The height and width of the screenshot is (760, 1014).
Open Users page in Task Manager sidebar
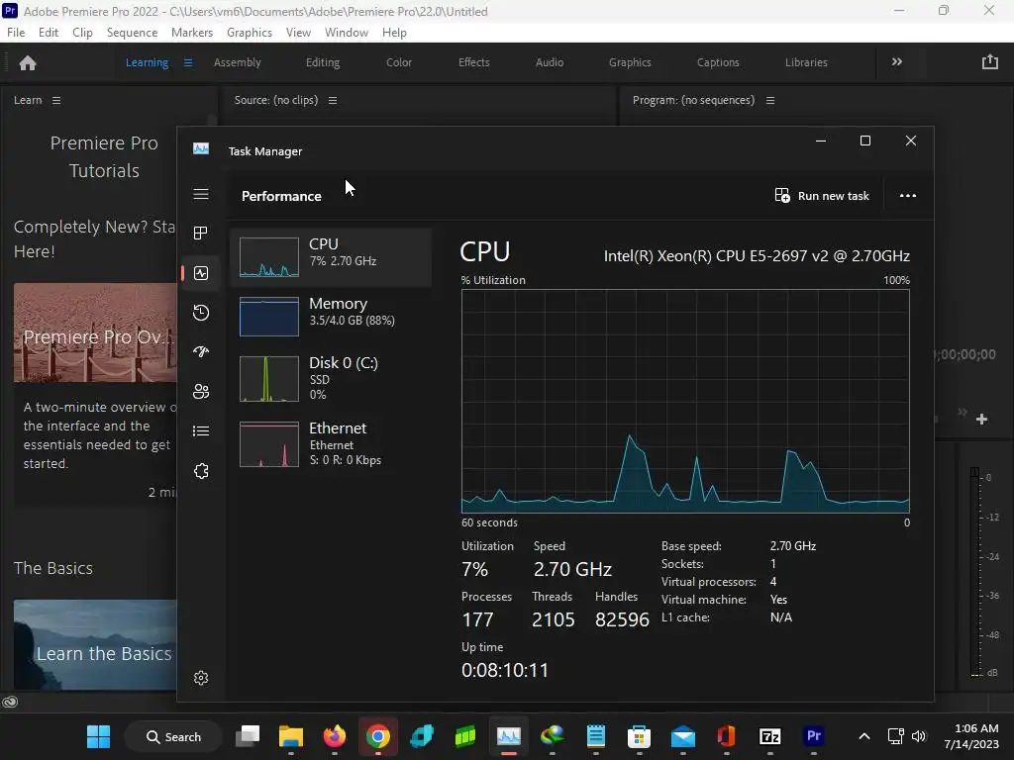point(200,392)
